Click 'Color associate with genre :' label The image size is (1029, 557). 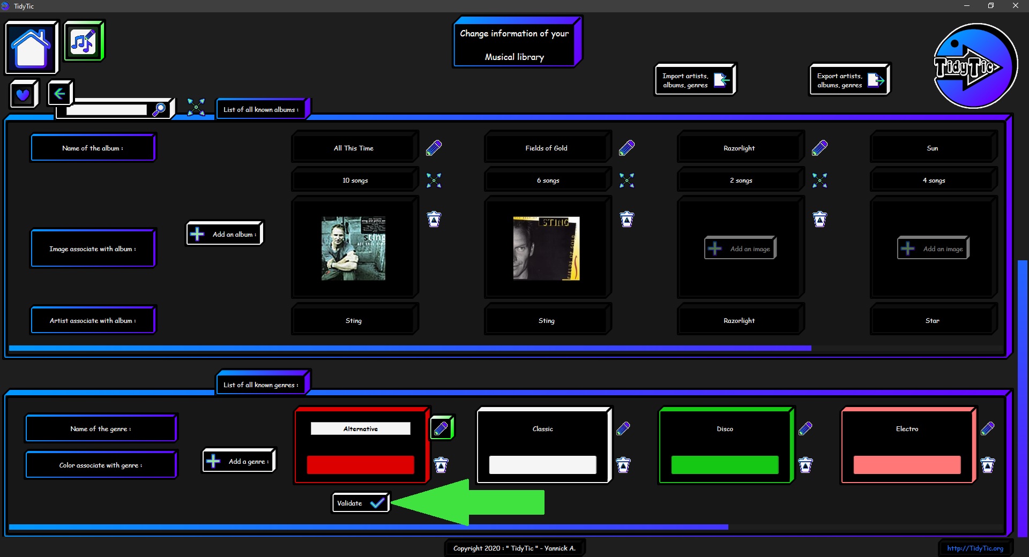click(x=101, y=465)
